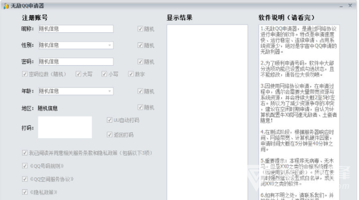Toggle 随机 checkbox for 性别
Screen dimensions: 359x200
coord(140,45)
